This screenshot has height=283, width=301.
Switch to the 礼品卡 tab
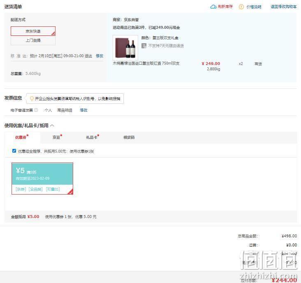pyautogui.click(x=93, y=137)
